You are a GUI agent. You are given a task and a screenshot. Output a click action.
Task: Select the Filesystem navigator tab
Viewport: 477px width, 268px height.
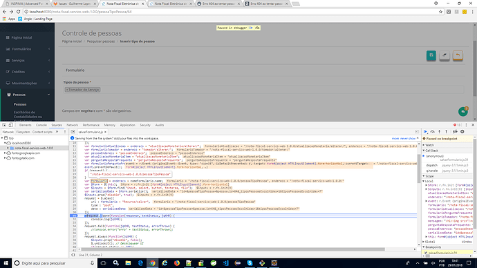[23, 132]
